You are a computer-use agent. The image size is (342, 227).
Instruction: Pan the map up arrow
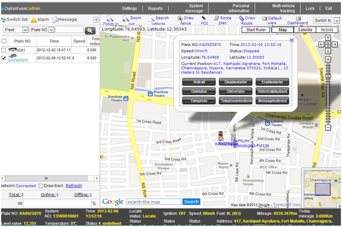tap(328, 38)
